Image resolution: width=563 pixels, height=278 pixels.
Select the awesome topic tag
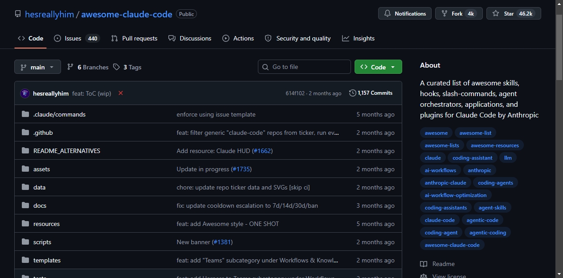(436, 133)
